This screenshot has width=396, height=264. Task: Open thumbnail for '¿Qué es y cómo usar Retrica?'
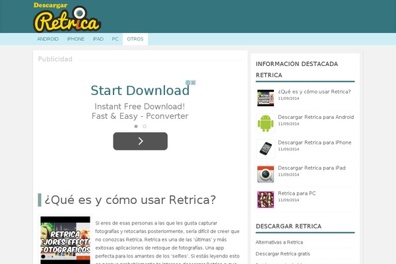(x=265, y=98)
